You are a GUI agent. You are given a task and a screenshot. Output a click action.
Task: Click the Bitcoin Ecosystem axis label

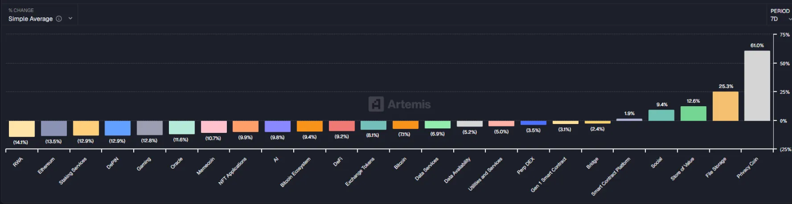point(296,172)
